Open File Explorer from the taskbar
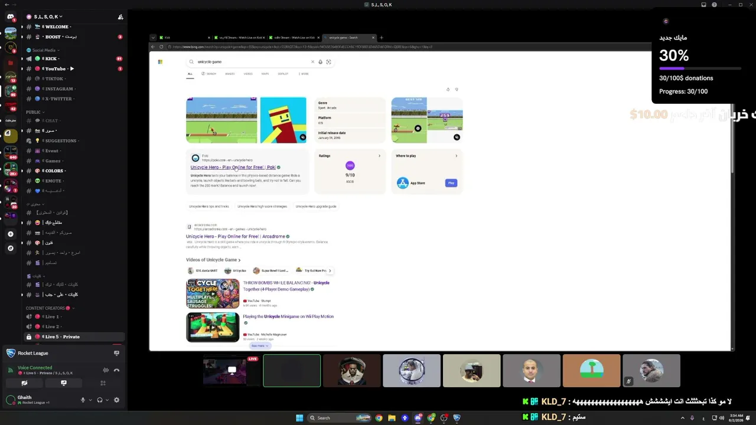This screenshot has height=425, width=756. click(392, 418)
